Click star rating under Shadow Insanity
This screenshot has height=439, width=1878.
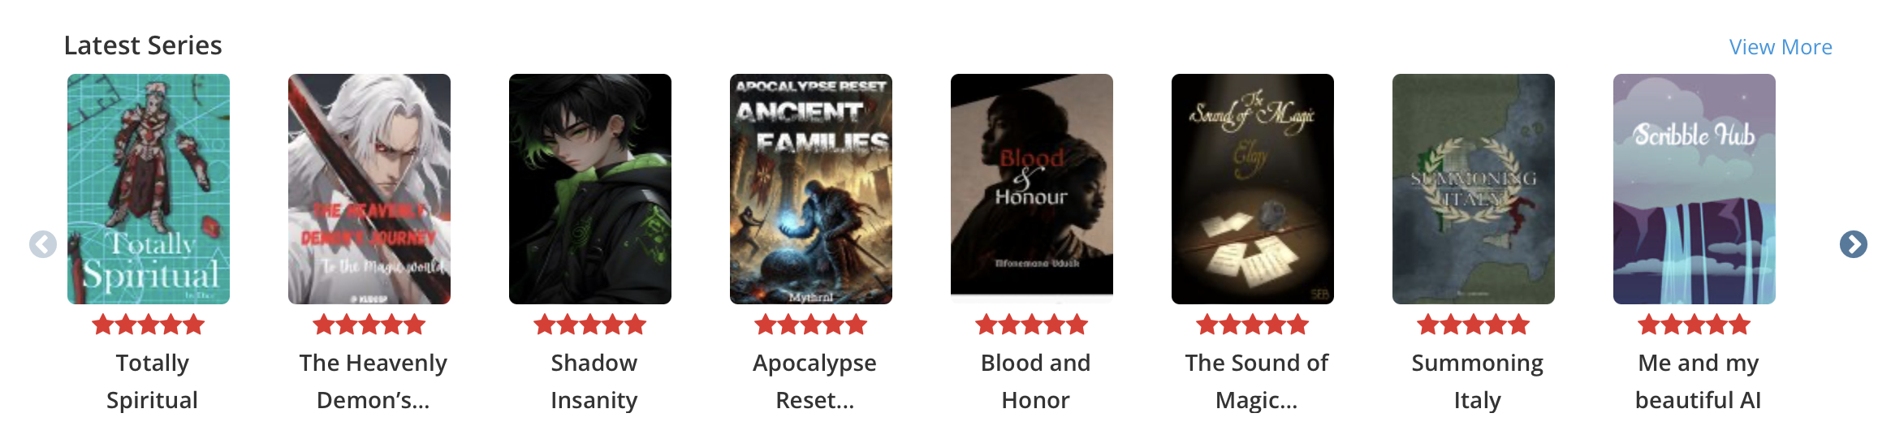click(x=590, y=325)
